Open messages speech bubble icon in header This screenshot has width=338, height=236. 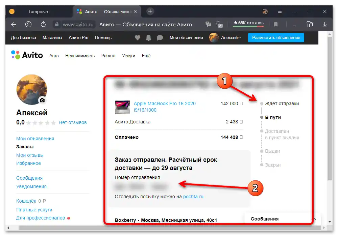[160, 38]
